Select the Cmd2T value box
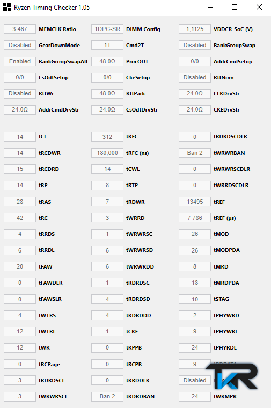 pyautogui.click(x=107, y=45)
